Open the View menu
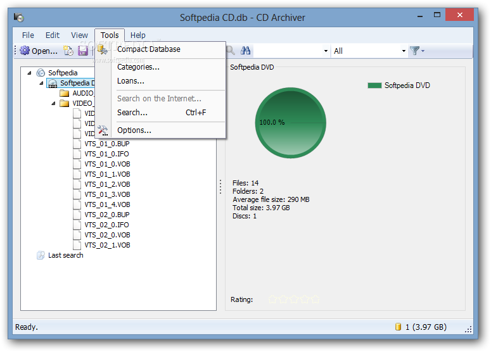 click(79, 35)
